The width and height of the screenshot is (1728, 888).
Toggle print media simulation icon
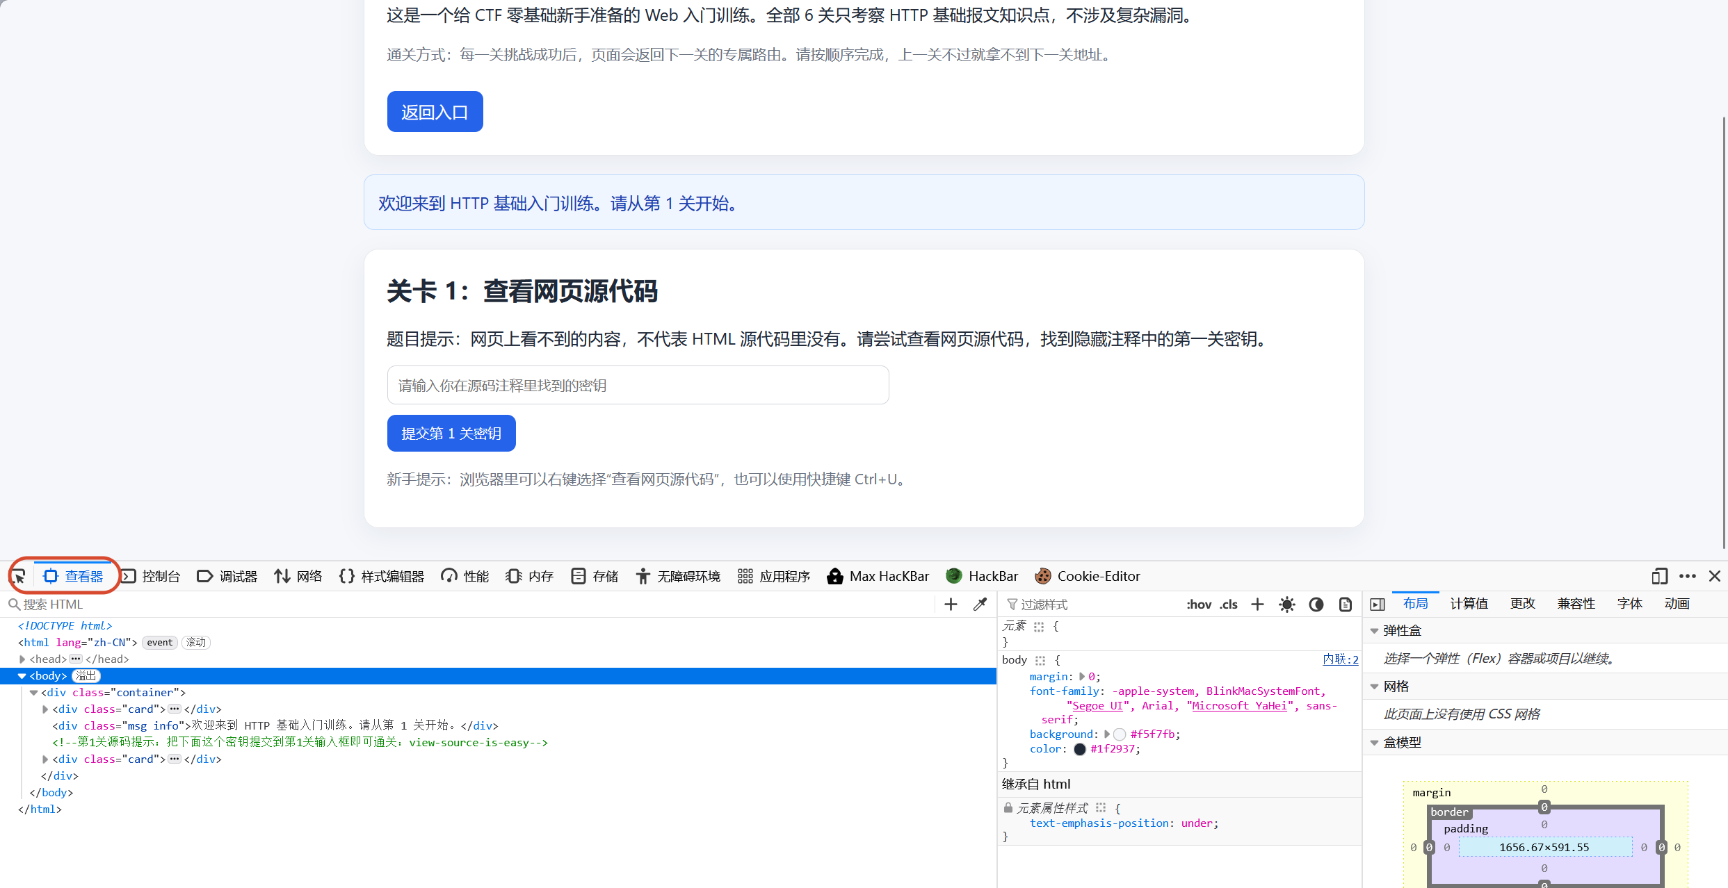pos(1346,605)
